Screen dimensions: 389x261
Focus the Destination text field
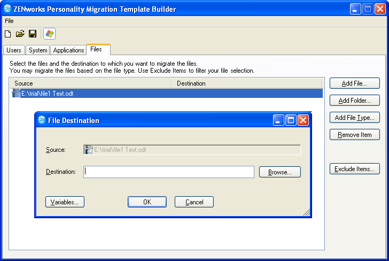pos(169,172)
